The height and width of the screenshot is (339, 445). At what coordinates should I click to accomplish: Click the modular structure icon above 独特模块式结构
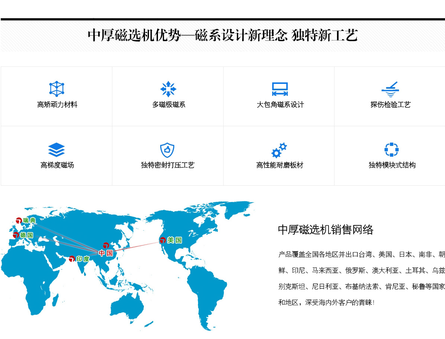[391, 150]
